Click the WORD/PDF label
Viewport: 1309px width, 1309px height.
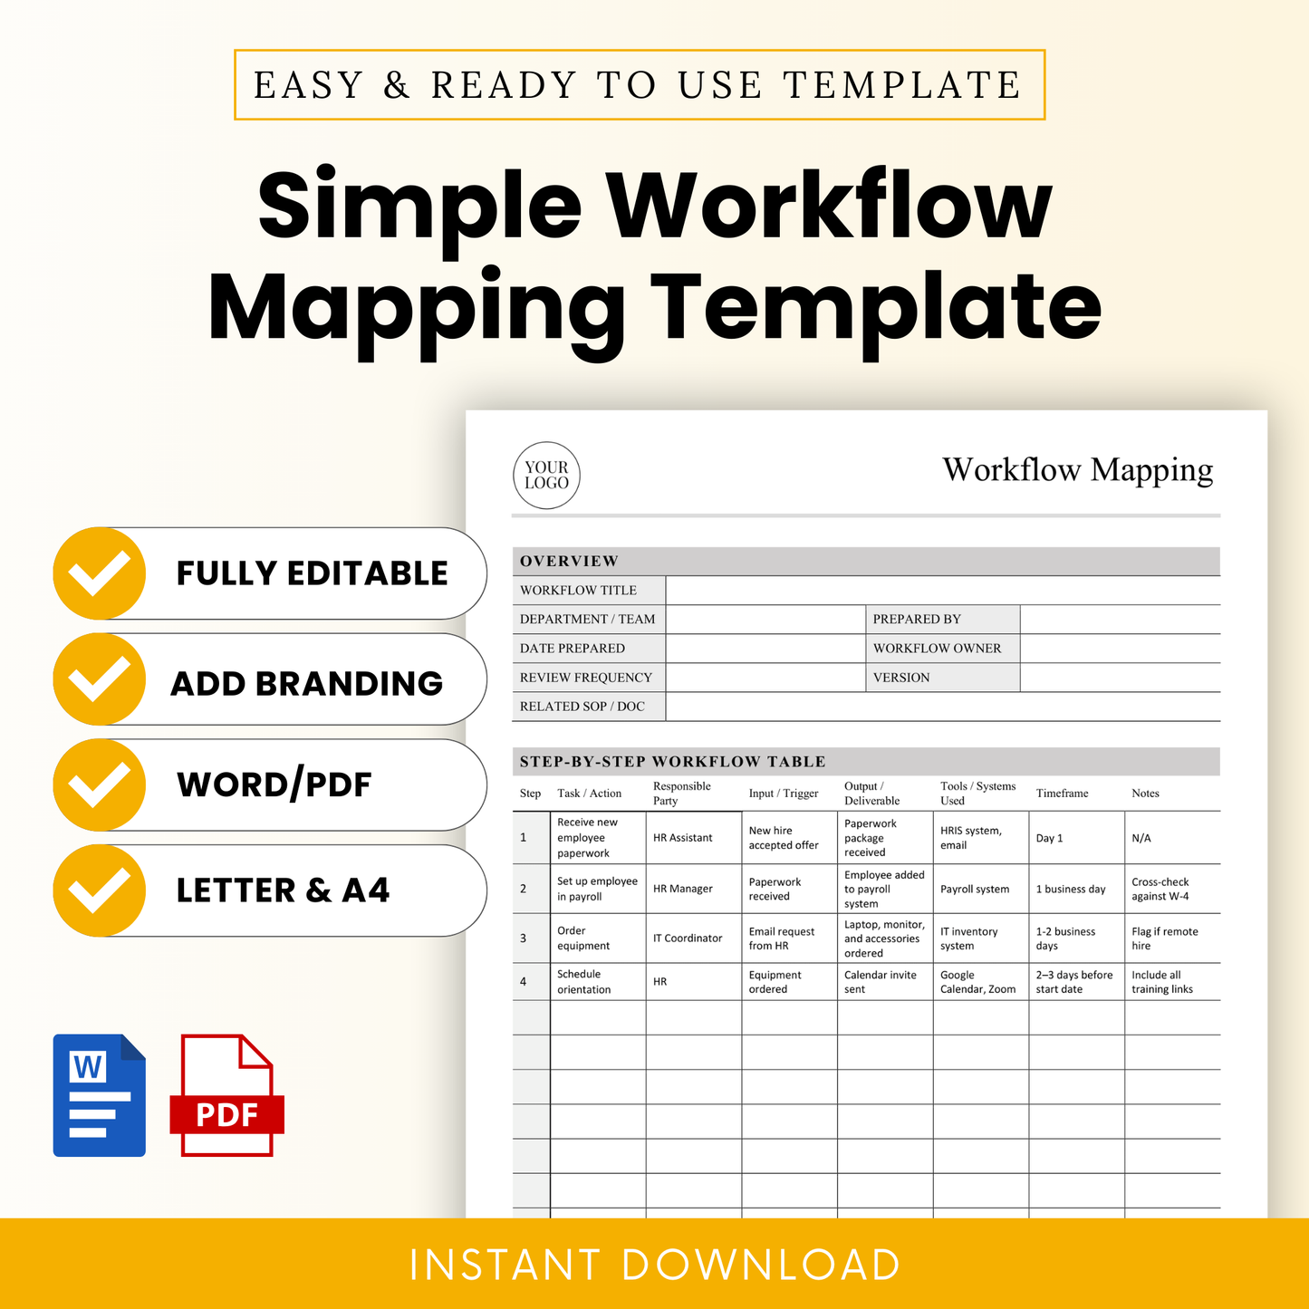pos(274,784)
